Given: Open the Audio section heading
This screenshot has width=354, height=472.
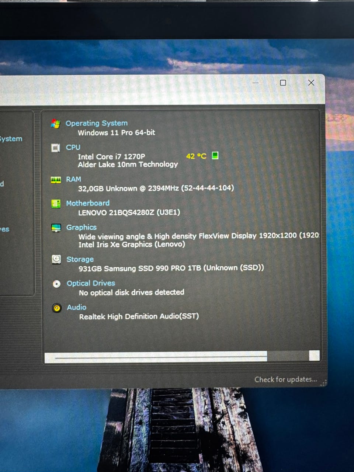Looking at the screenshot, I should click(x=76, y=307).
